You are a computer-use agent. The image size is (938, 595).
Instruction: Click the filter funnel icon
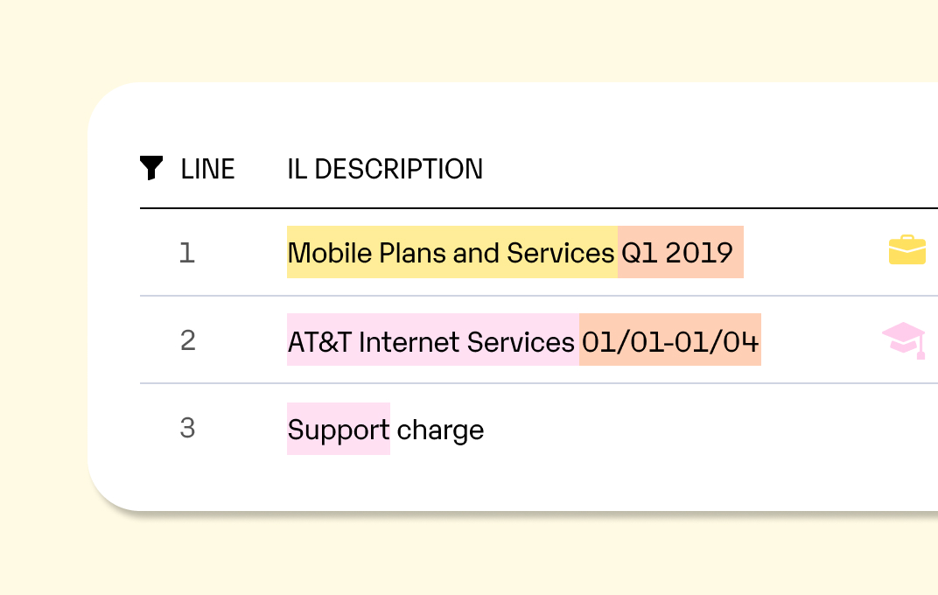151,167
